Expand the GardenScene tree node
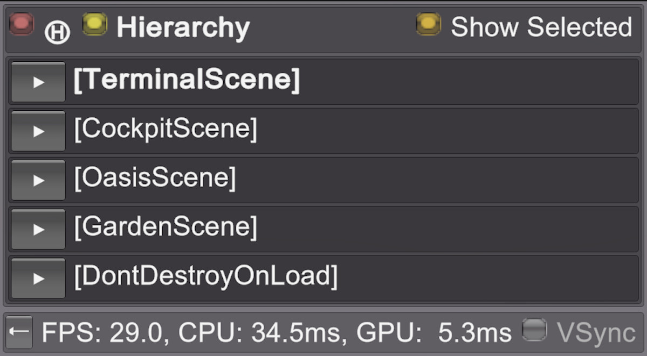647x356 pixels. 37,229
